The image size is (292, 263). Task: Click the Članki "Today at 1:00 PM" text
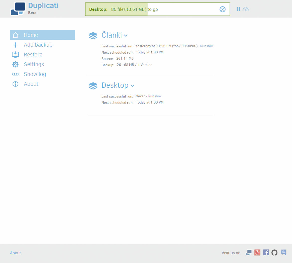point(150,52)
